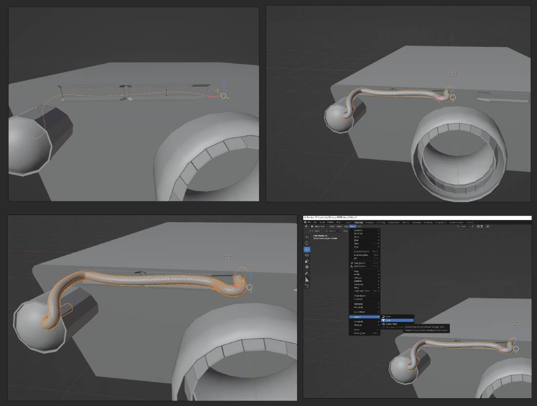The image size is (537, 406).
Task: Open the viewport Add menu
Action: (346, 226)
